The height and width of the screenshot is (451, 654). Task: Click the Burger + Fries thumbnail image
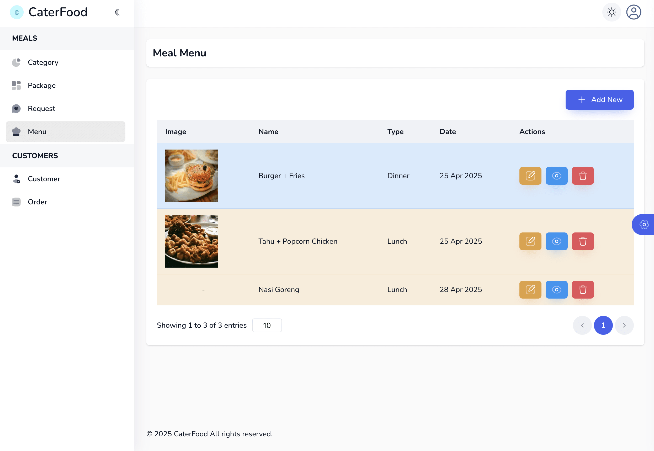click(191, 176)
